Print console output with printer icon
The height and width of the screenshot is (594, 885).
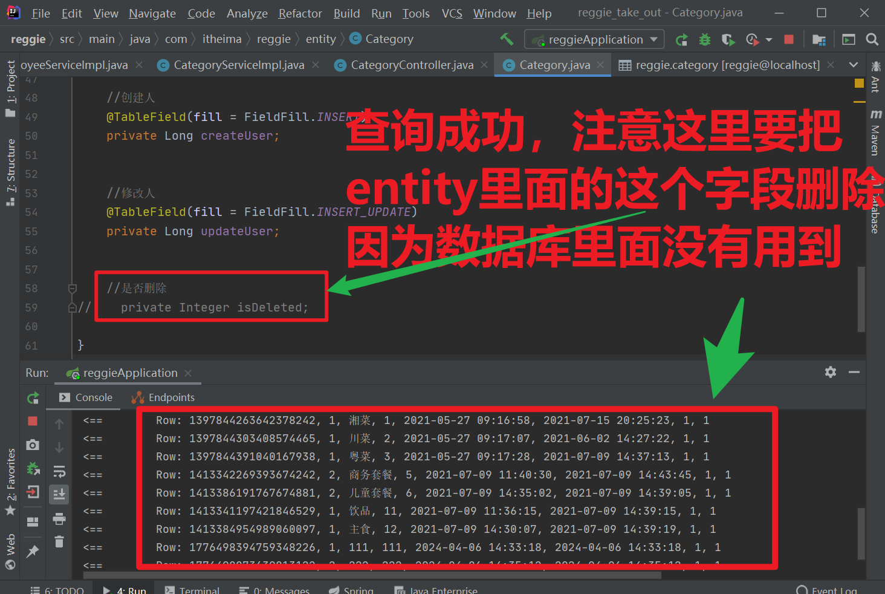[59, 518]
